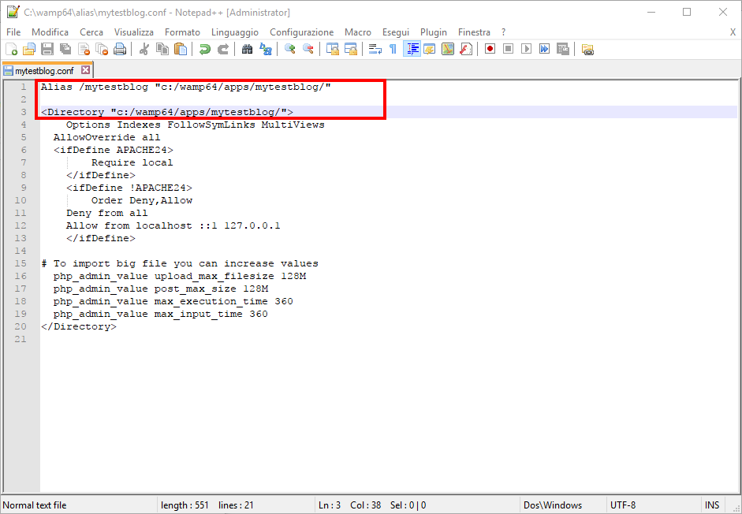The height and width of the screenshot is (514, 742).
Task: Click the save recorded macro icon
Action: coord(563,49)
